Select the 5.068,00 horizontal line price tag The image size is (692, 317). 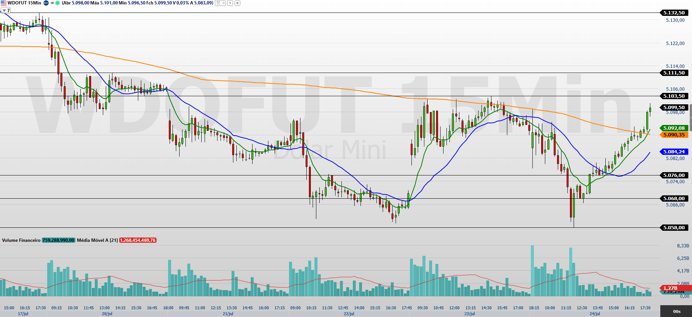pos(674,198)
